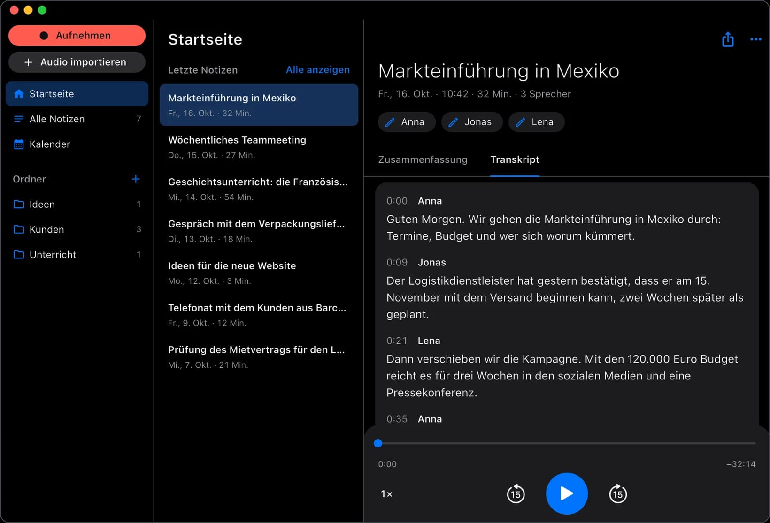Open Prüfung des Mietvertrags note

coord(259,356)
